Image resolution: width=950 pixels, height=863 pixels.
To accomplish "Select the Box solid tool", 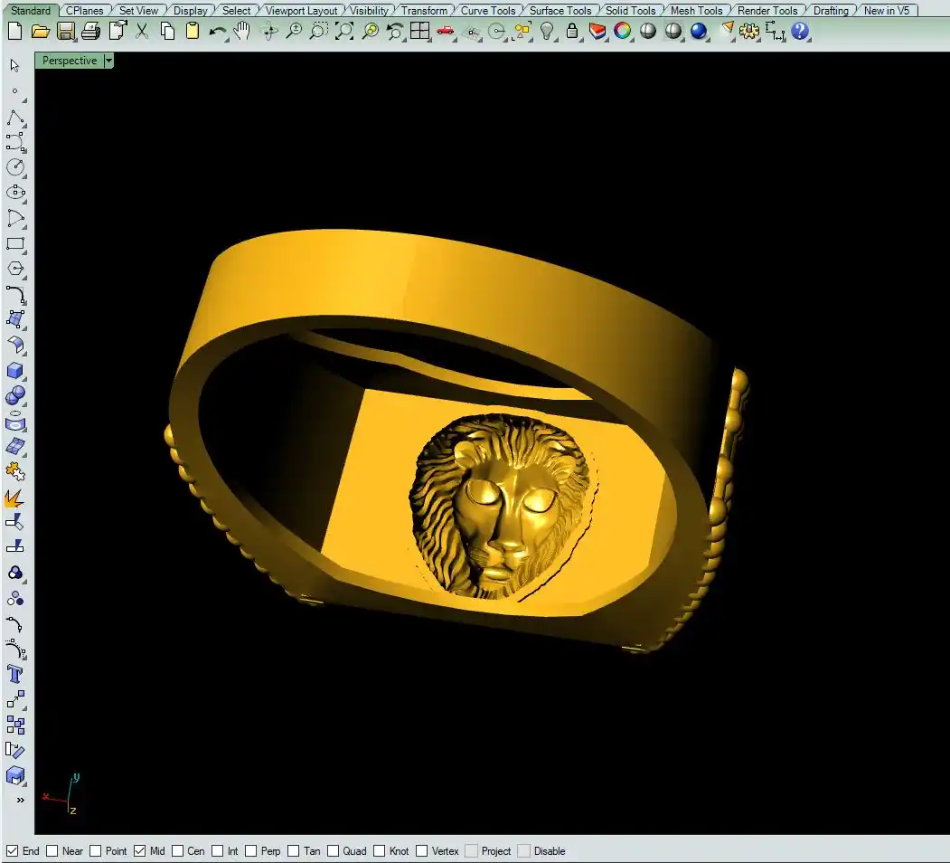I will 15,371.
